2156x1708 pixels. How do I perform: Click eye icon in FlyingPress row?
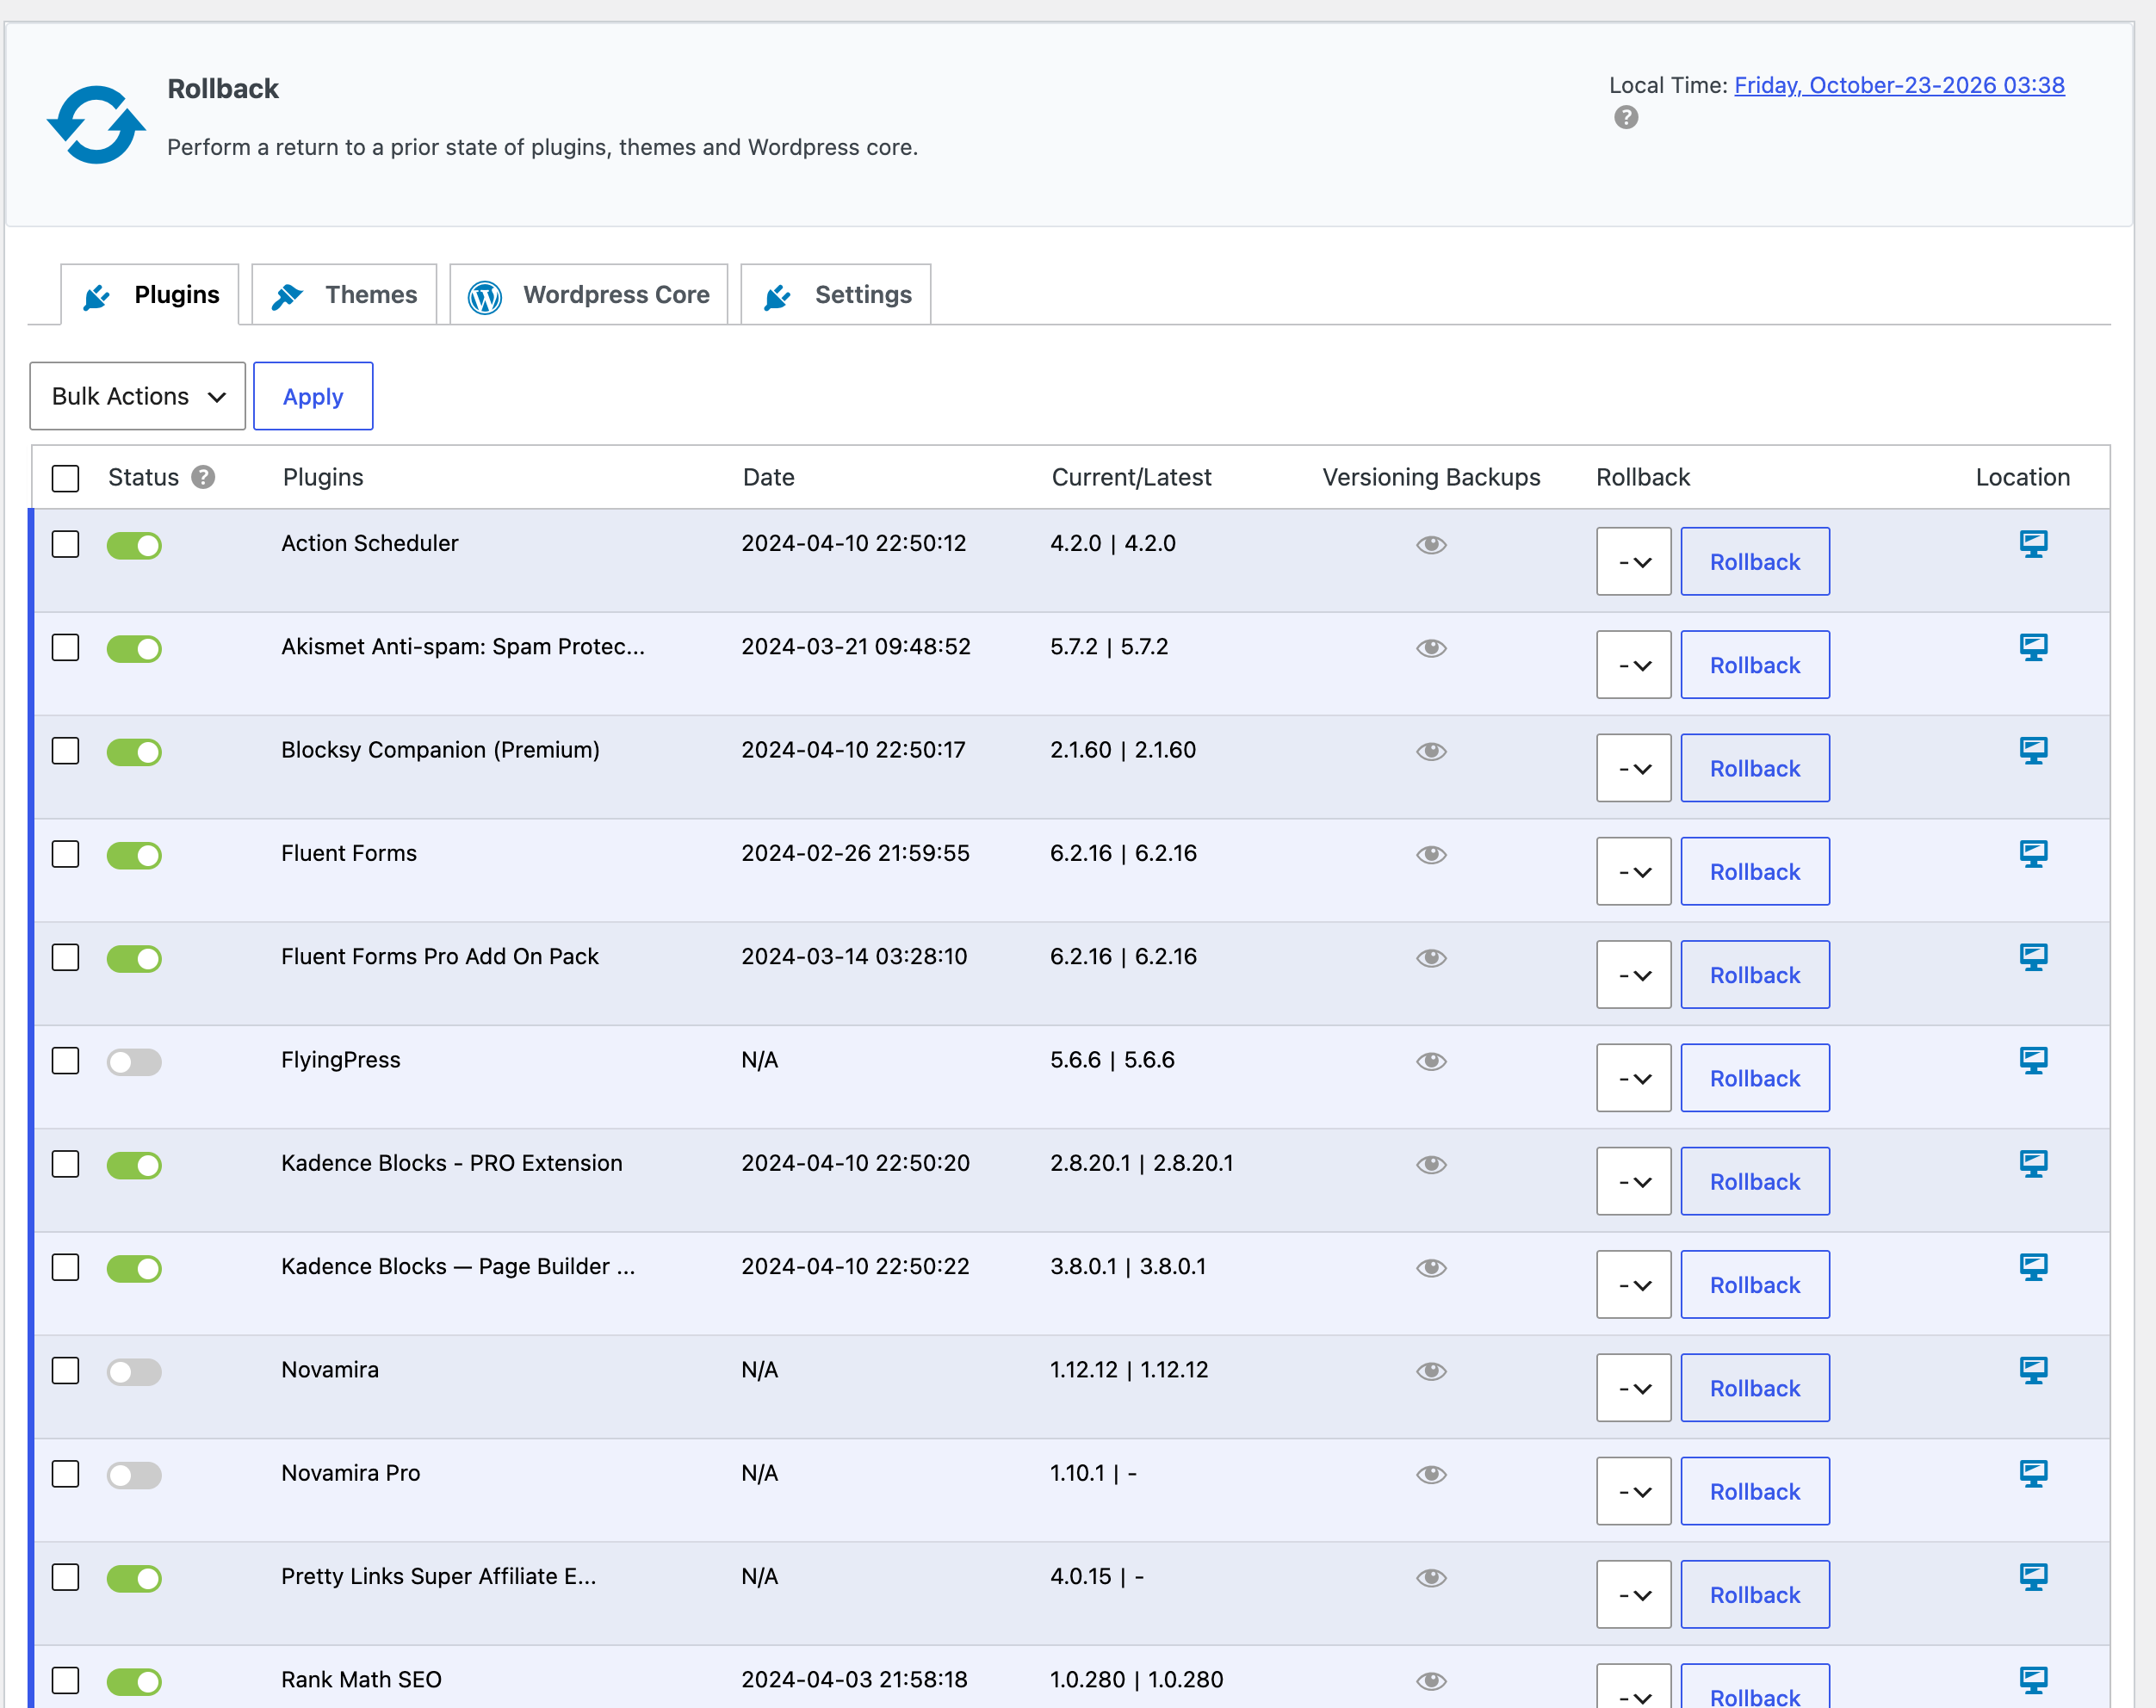(x=1431, y=1061)
